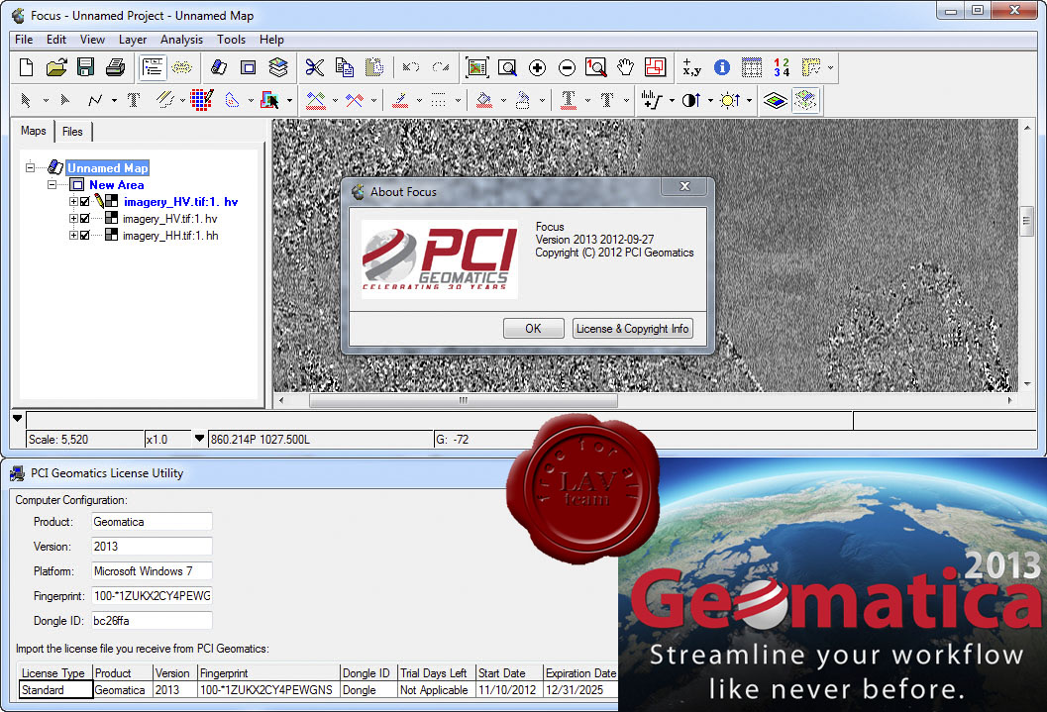This screenshot has width=1047, height=712.
Task: Select the Standard license type cell
Action: (x=55, y=689)
